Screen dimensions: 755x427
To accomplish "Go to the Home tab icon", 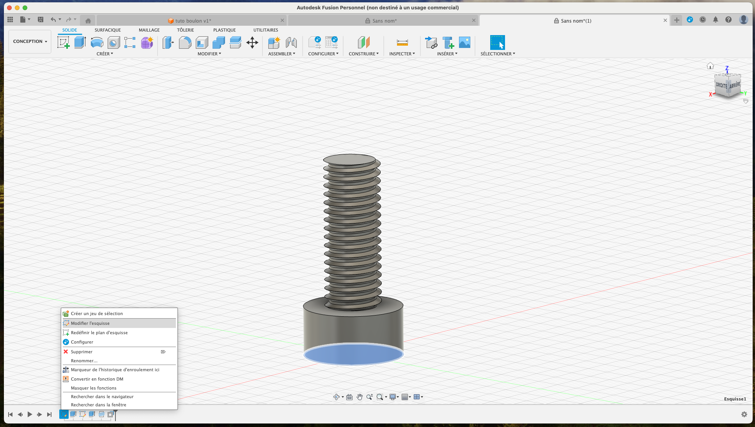I will tap(88, 21).
